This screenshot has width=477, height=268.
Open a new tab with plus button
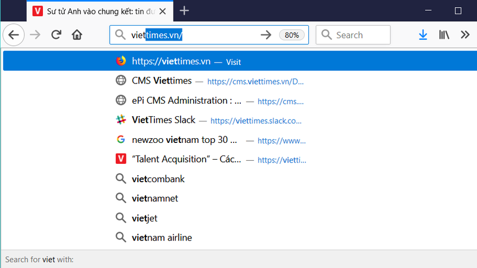(x=184, y=10)
